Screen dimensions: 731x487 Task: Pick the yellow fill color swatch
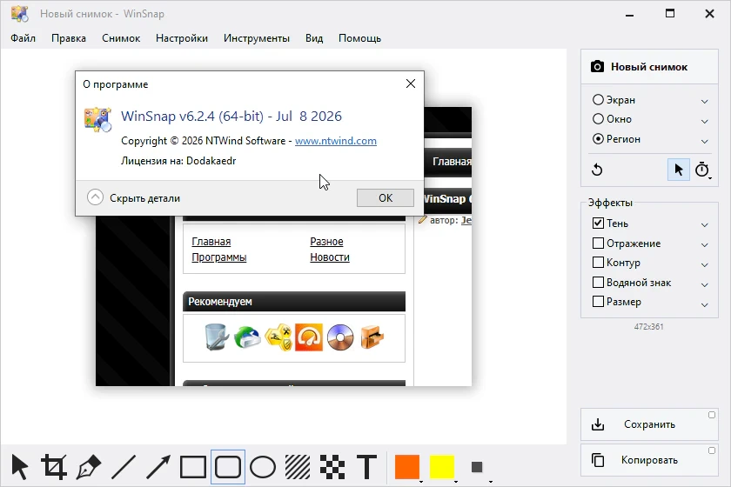(x=442, y=467)
